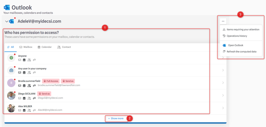Click the Outlook icon beside AdeleV@myidecsi.com

11,21
